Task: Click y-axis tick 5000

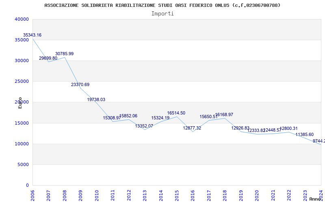Action: point(23,165)
